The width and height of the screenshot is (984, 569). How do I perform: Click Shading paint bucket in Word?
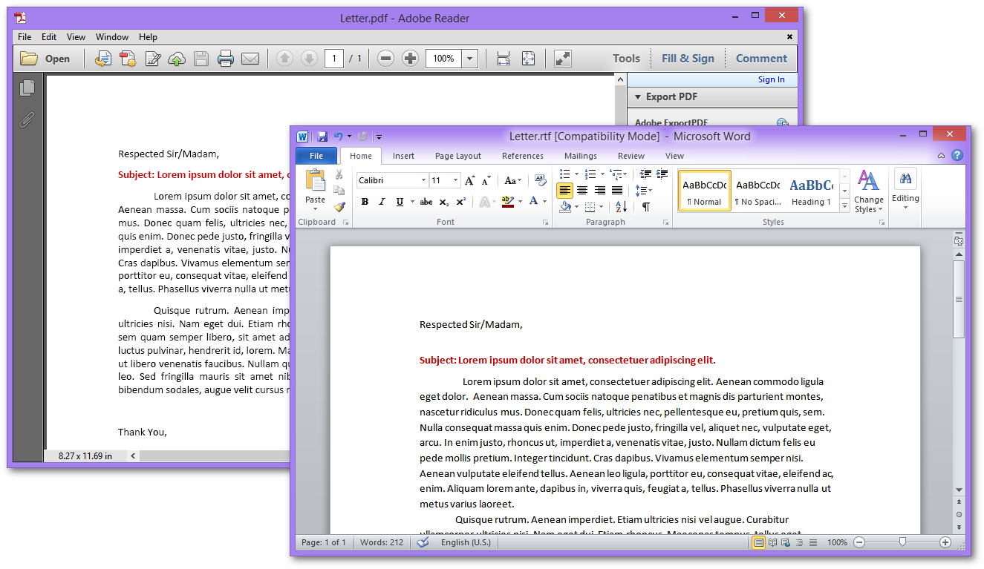[x=564, y=207]
